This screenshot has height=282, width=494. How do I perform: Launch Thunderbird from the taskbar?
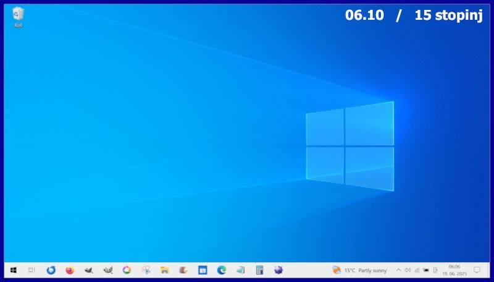pyautogui.click(x=51, y=270)
